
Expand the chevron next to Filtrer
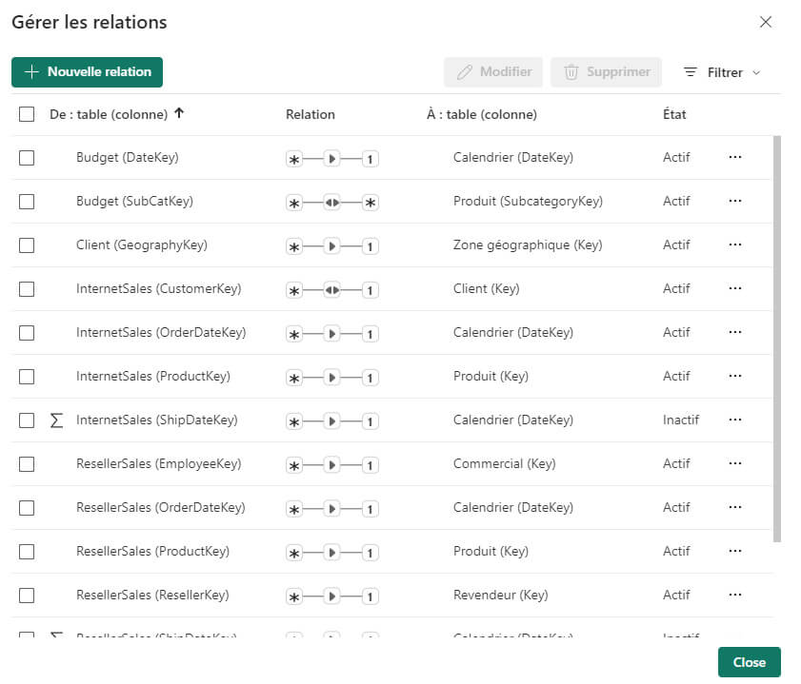point(755,72)
